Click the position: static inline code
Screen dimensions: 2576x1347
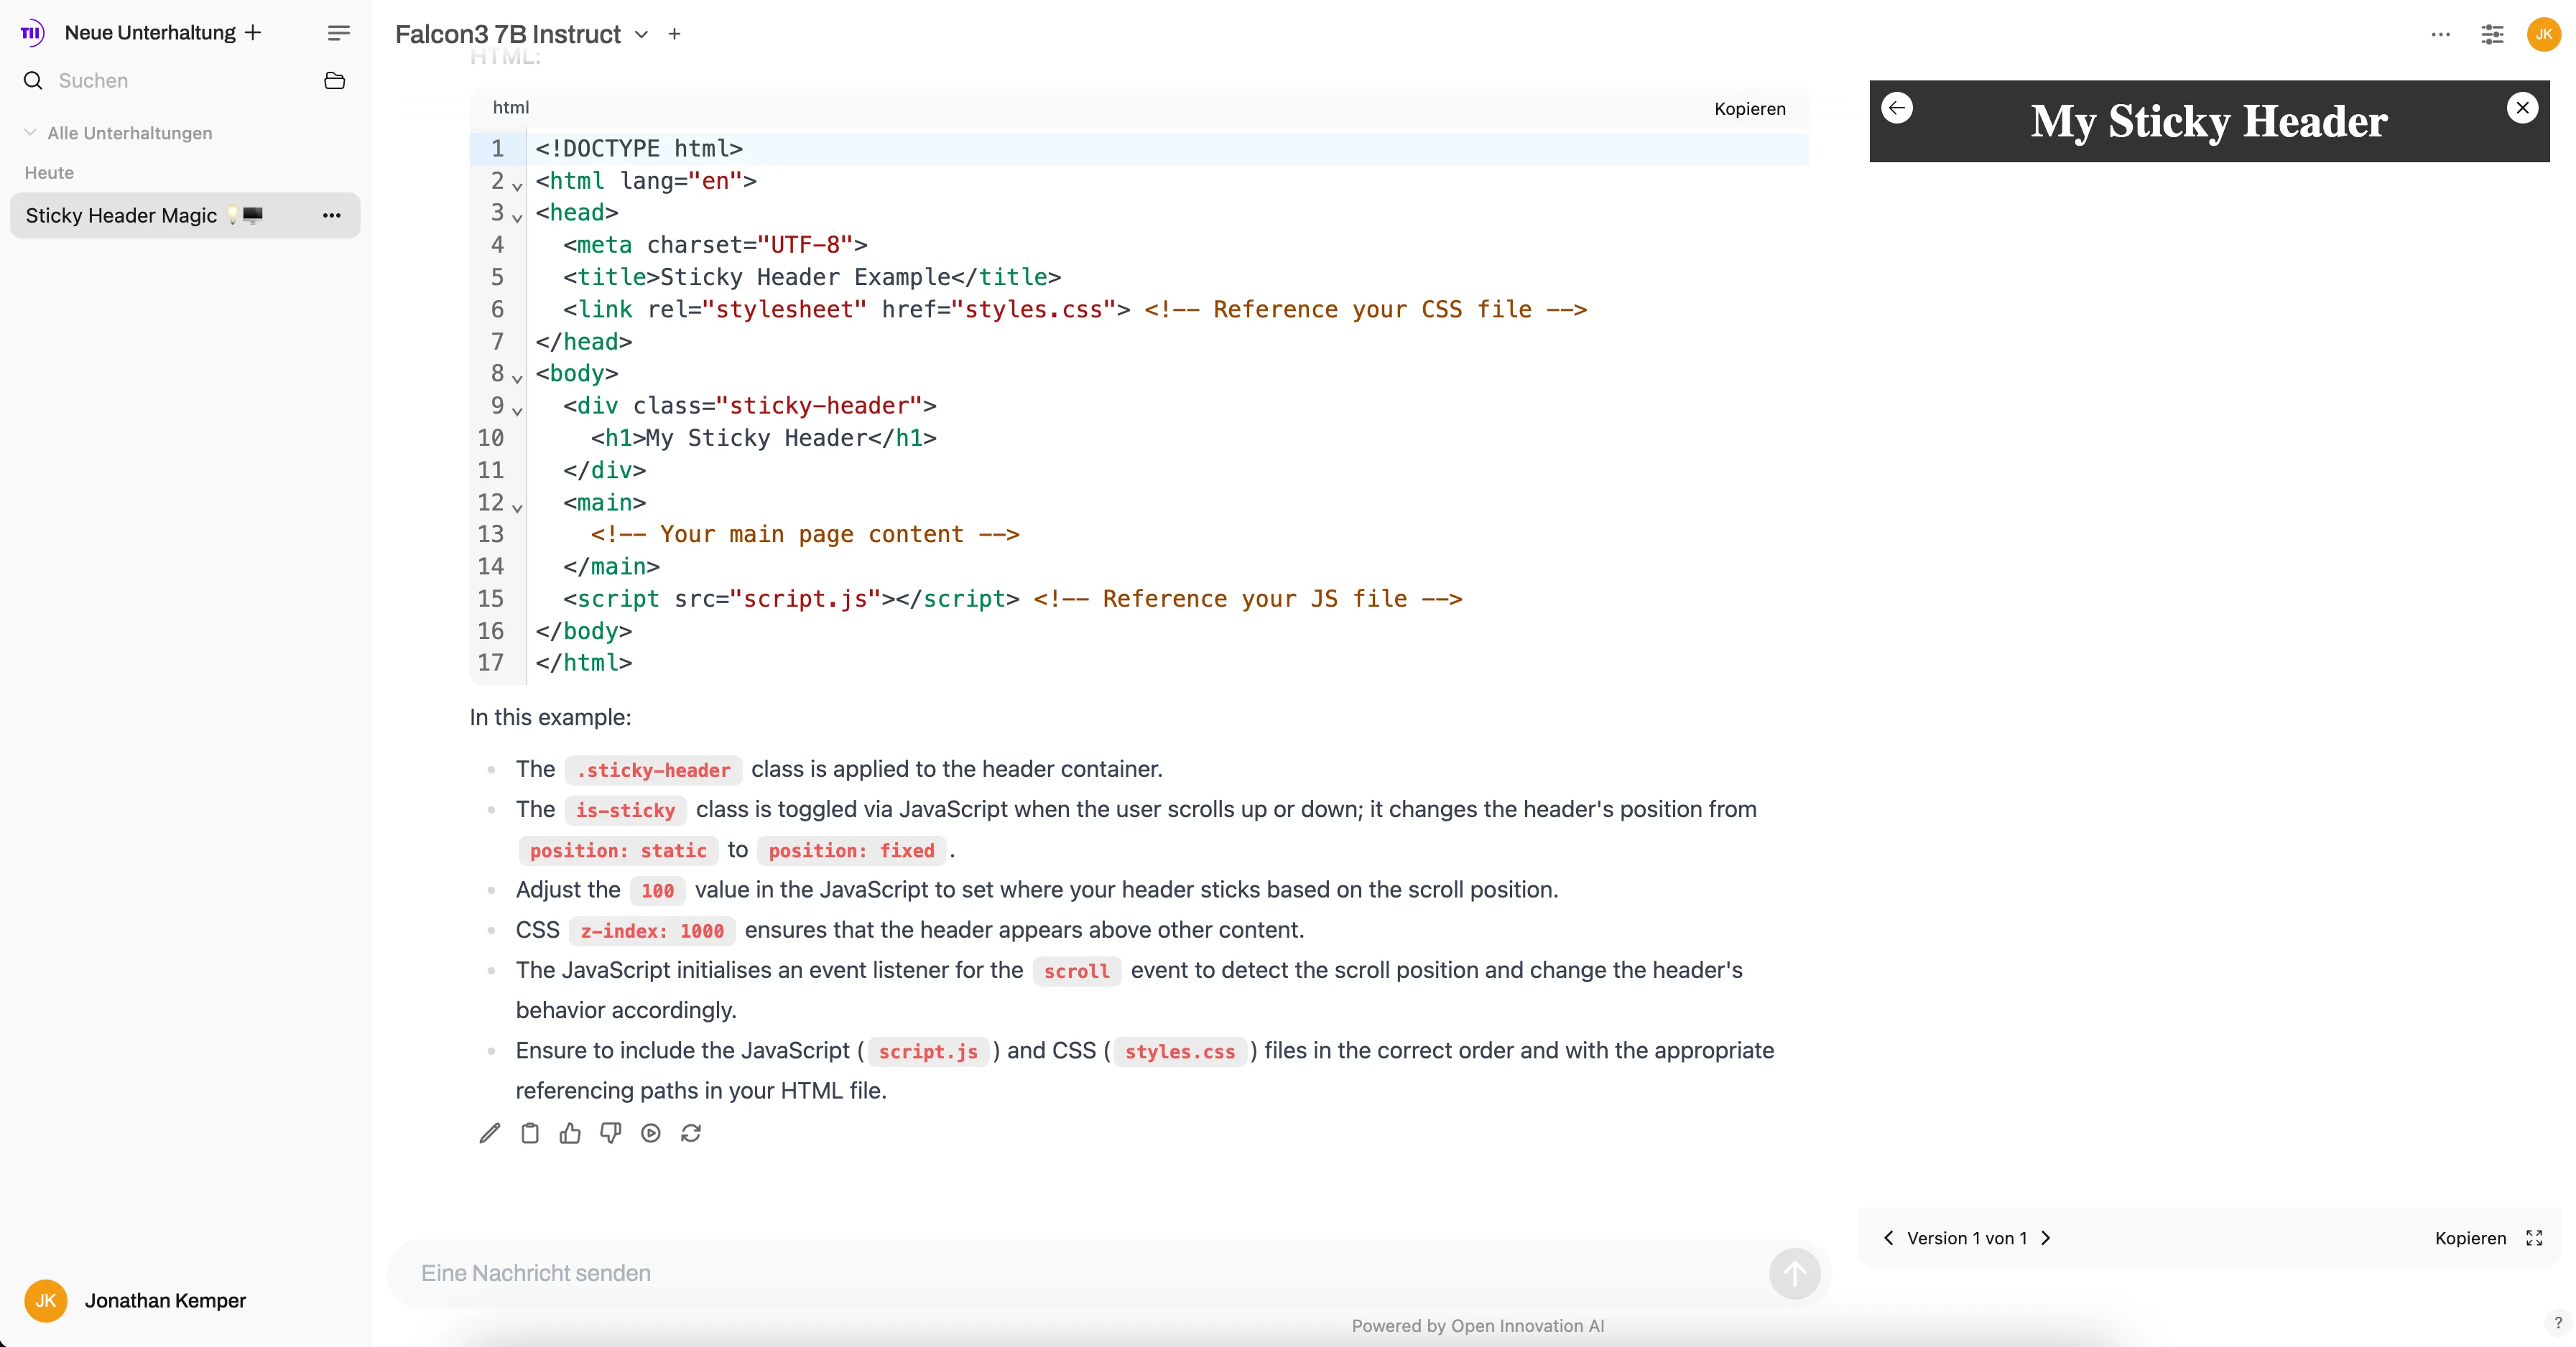coord(618,852)
